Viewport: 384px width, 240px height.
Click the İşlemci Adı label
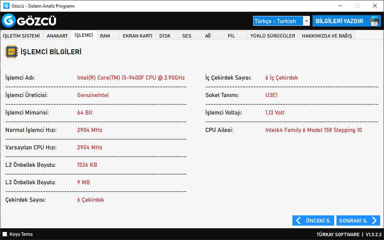[20, 78]
